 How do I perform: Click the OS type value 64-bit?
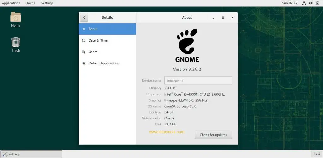tap(169, 112)
